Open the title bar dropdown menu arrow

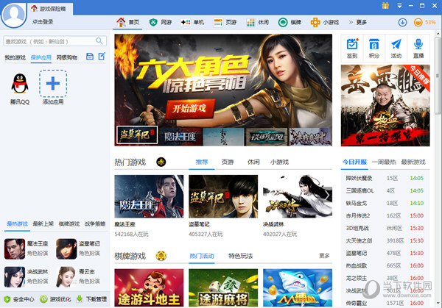tap(399, 6)
